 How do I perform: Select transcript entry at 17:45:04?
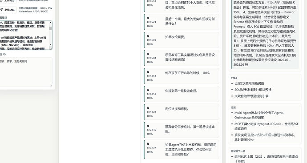[182, 58]
